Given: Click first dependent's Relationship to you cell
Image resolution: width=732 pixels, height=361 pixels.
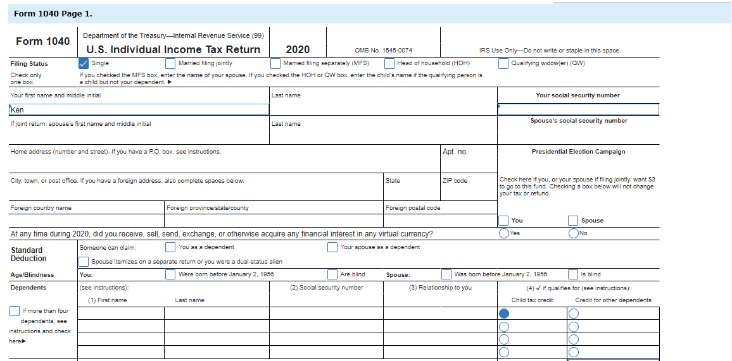Looking at the screenshot, I should tap(440, 314).
